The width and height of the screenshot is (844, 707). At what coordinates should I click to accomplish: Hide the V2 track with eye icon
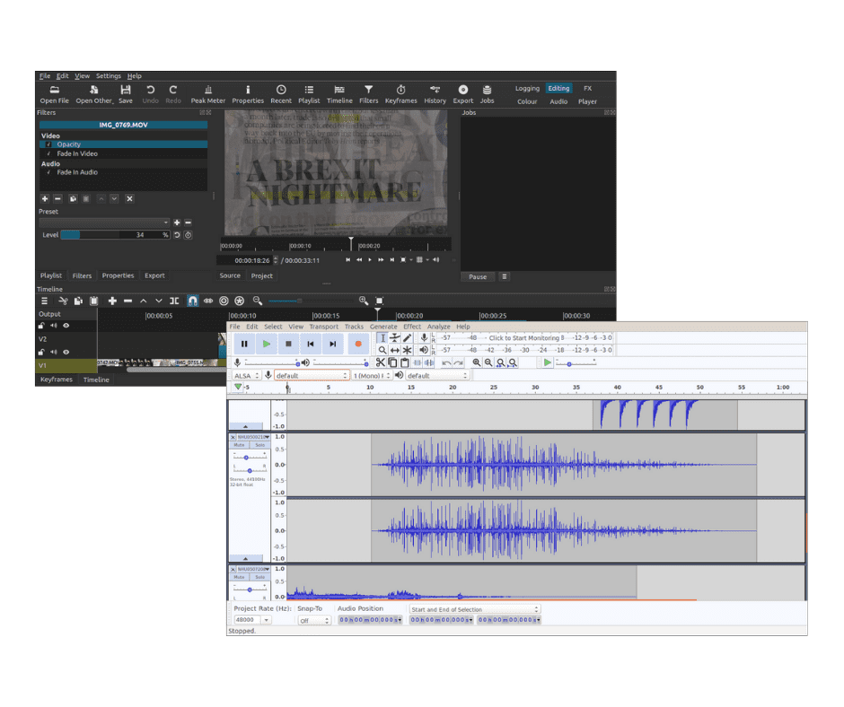(x=66, y=352)
